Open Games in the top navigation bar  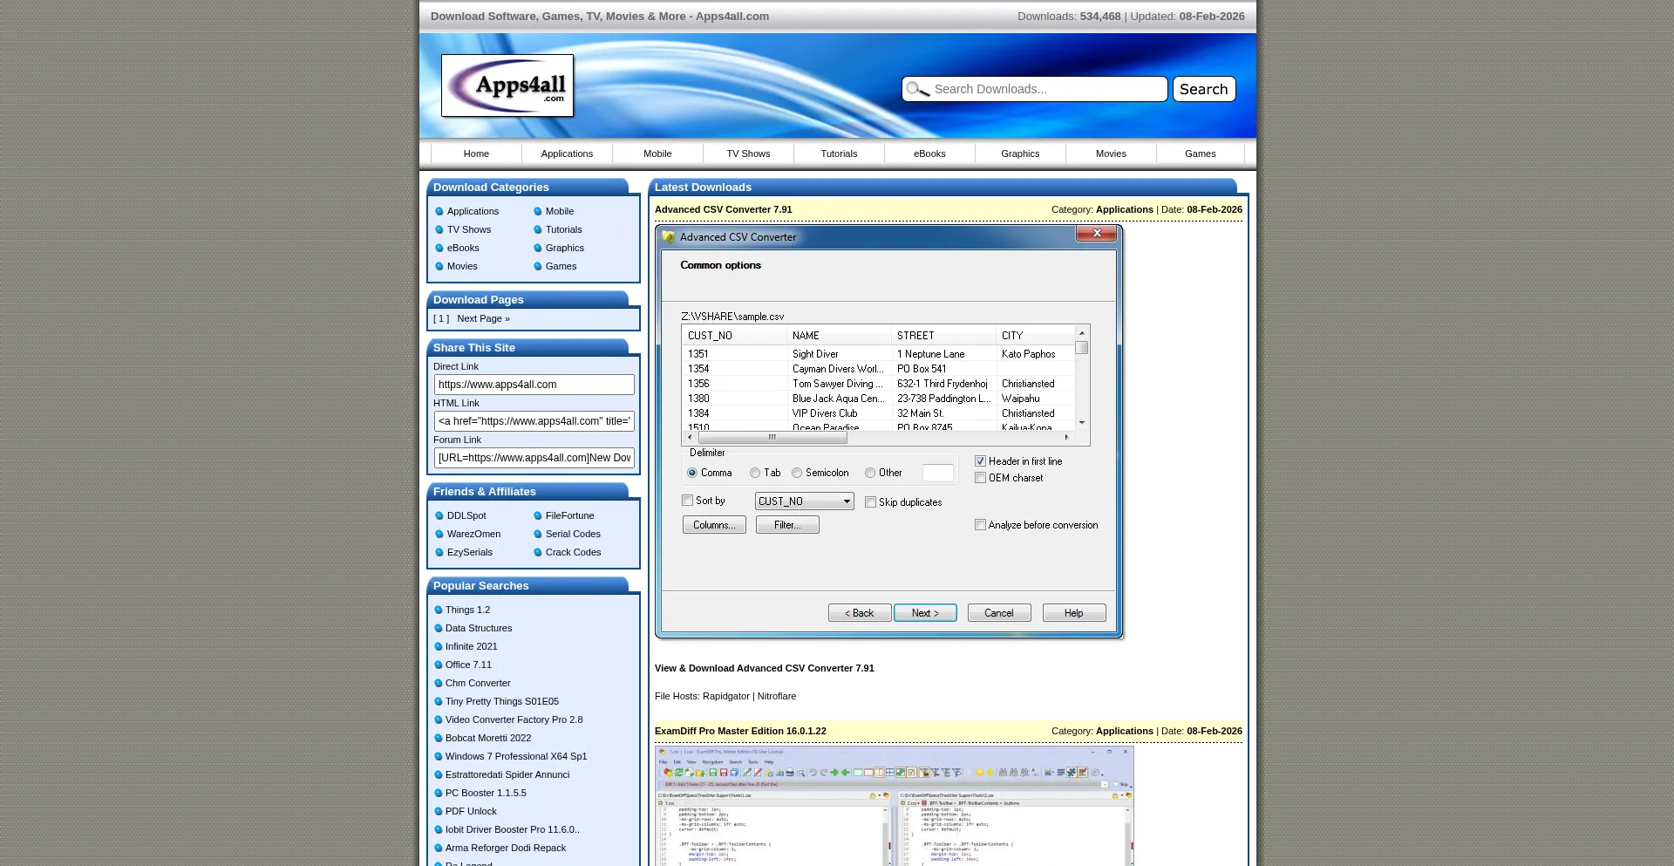tap(1201, 153)
